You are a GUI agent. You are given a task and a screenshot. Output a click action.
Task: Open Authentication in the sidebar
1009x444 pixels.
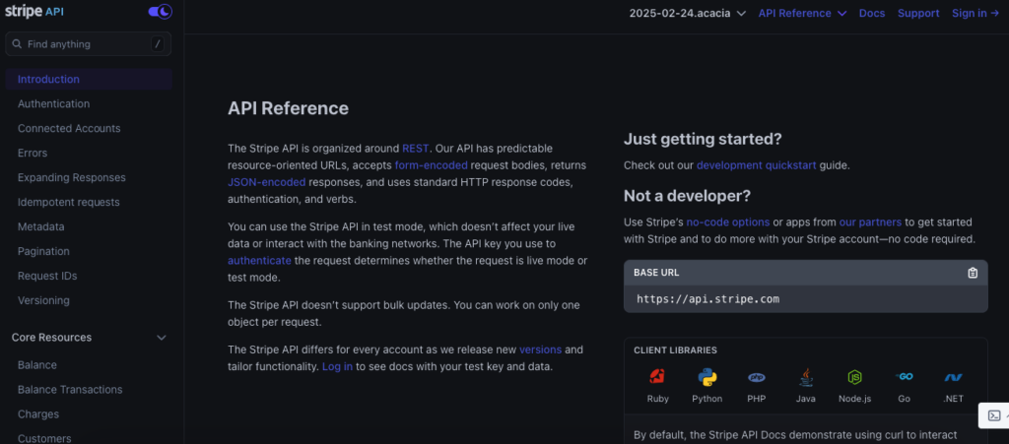pyautogui.click(x=53, y=103)
